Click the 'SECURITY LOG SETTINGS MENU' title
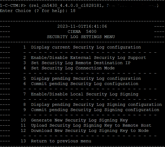Viewport: 165px width, 147px height. pos(81,37)
